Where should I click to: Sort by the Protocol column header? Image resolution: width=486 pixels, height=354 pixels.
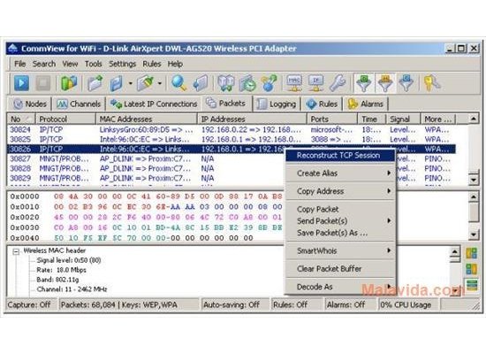point(65,119)
